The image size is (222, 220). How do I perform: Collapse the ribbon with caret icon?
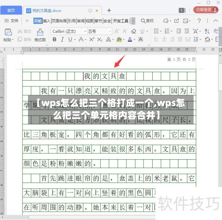(216, 21)
